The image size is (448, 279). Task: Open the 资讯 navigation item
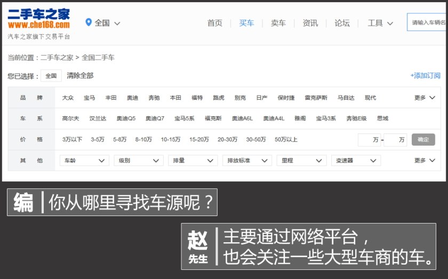(x=310, y=23)
